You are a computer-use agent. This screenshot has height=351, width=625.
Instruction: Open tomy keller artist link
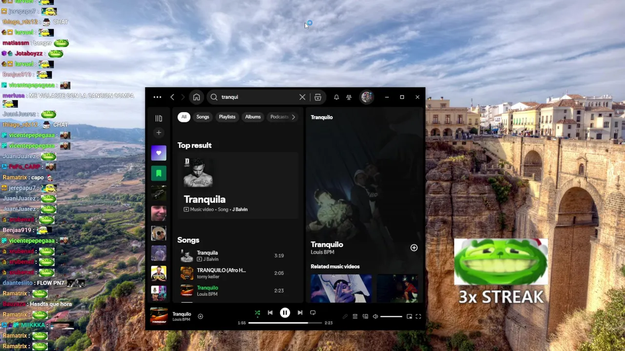coord(208,277)
